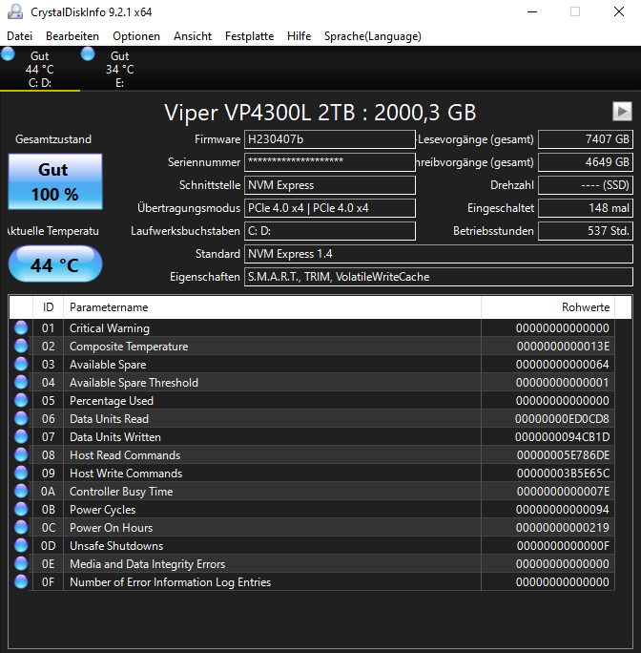The image size is (641, 653).
Task: Select the E: disk tab at 34 °C
Action: [x=120, y=69]
